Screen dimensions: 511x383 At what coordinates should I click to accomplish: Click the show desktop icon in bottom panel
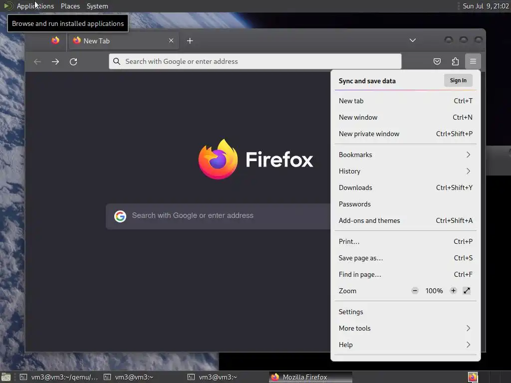(6, 377)
